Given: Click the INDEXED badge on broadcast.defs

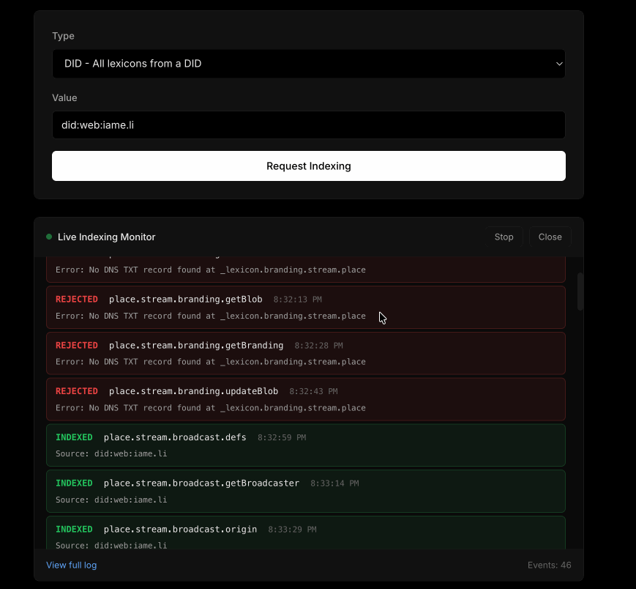Looking at the screenshot, I should pos(74,437).
